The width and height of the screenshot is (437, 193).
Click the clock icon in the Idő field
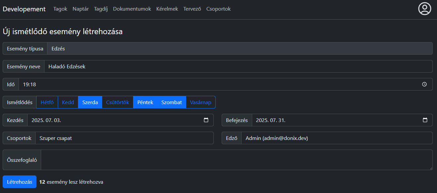(x=424, y=84)
